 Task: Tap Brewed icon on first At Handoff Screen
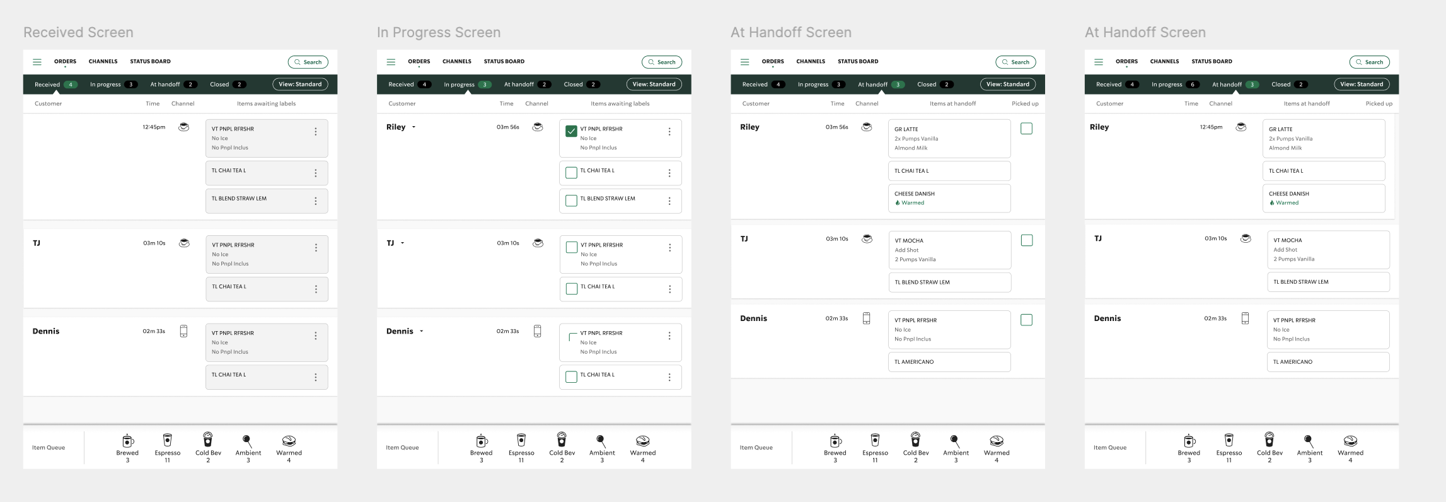835,440
